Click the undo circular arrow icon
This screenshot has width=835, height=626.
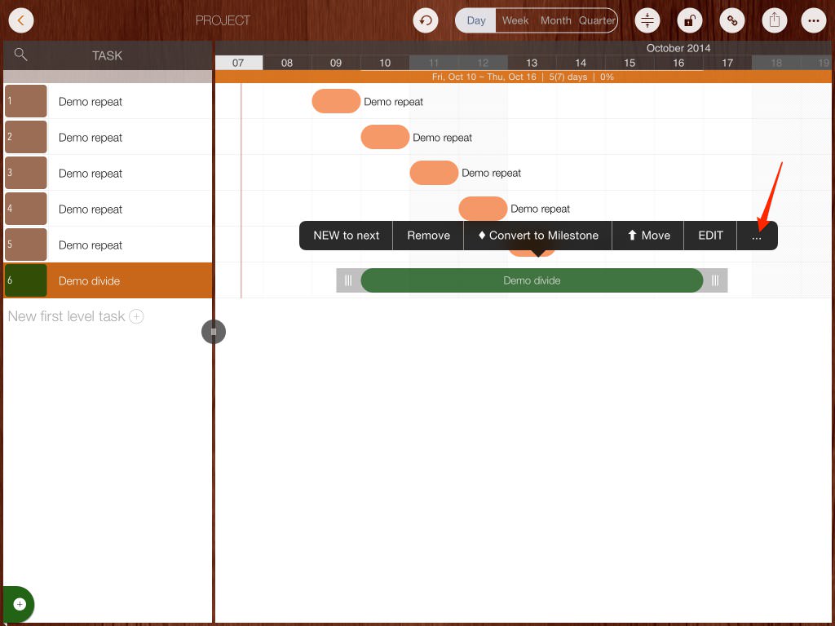tap(426, 20)
